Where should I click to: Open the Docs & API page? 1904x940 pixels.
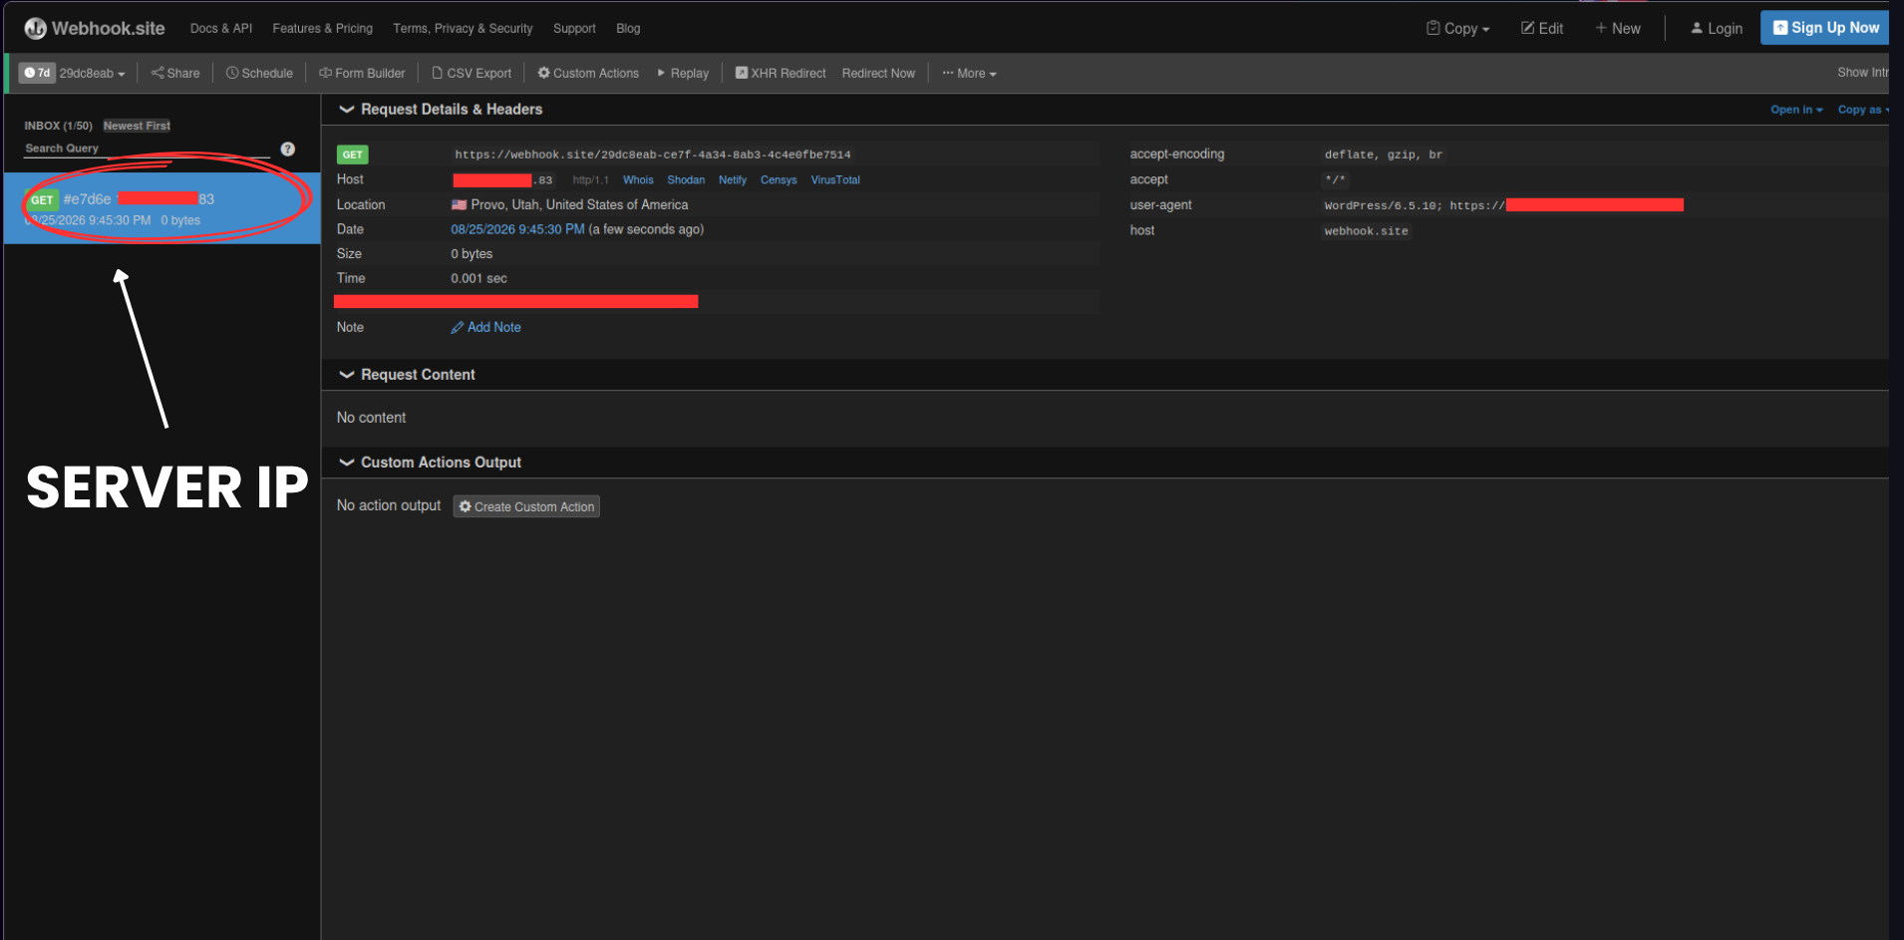[x=221, y=28]
